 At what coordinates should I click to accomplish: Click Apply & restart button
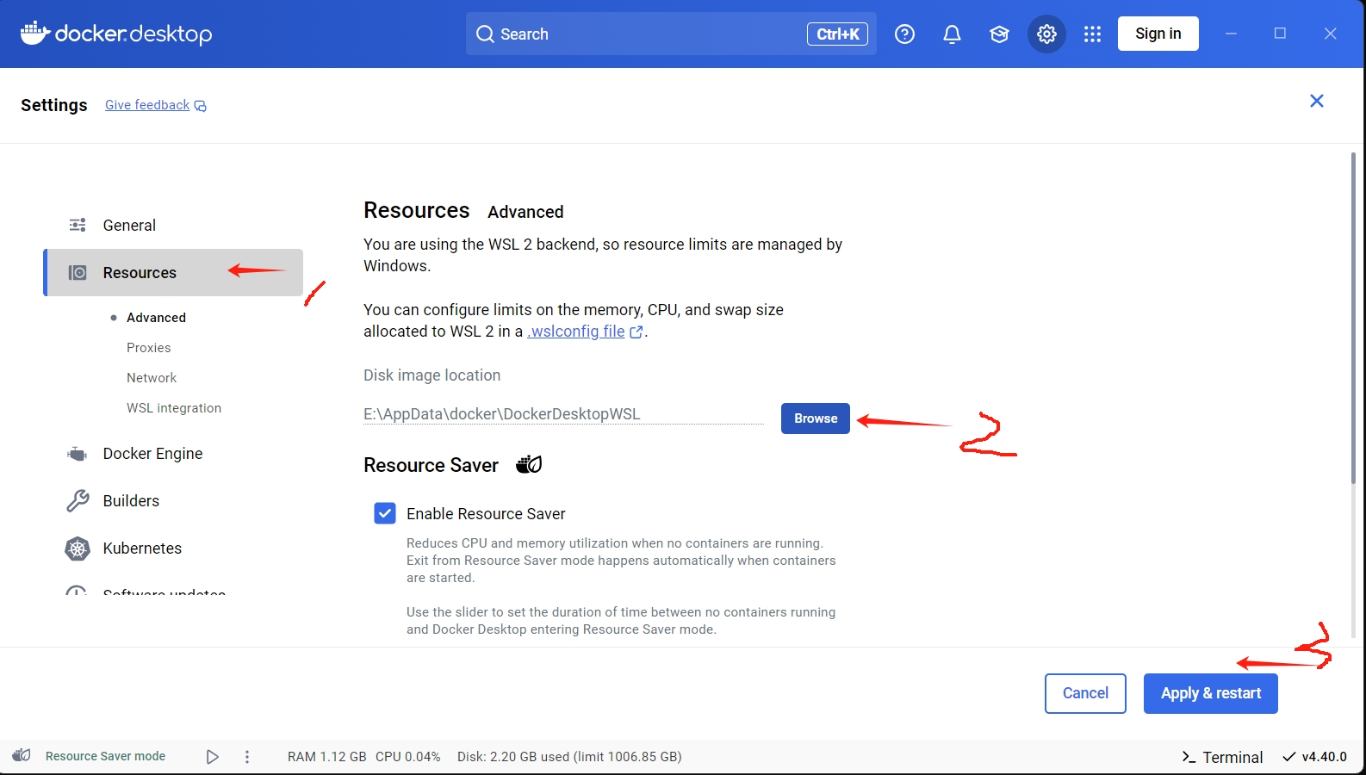1210,693
